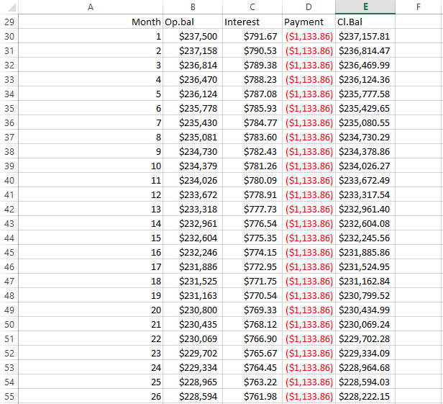Select interest cell $768.12
This screenshot has height=404, width=443.
[252, 324]
